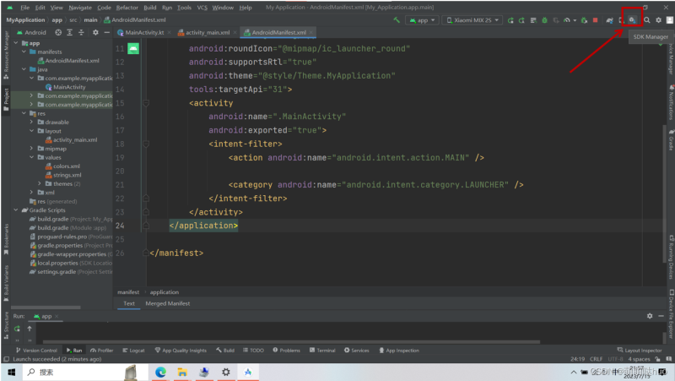Expand the mipmap folder
This screenshot has width=675, height=381.
click(31, 149)
